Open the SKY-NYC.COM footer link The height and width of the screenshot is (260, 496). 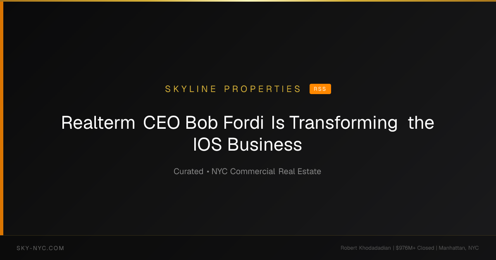coord(41,248)
